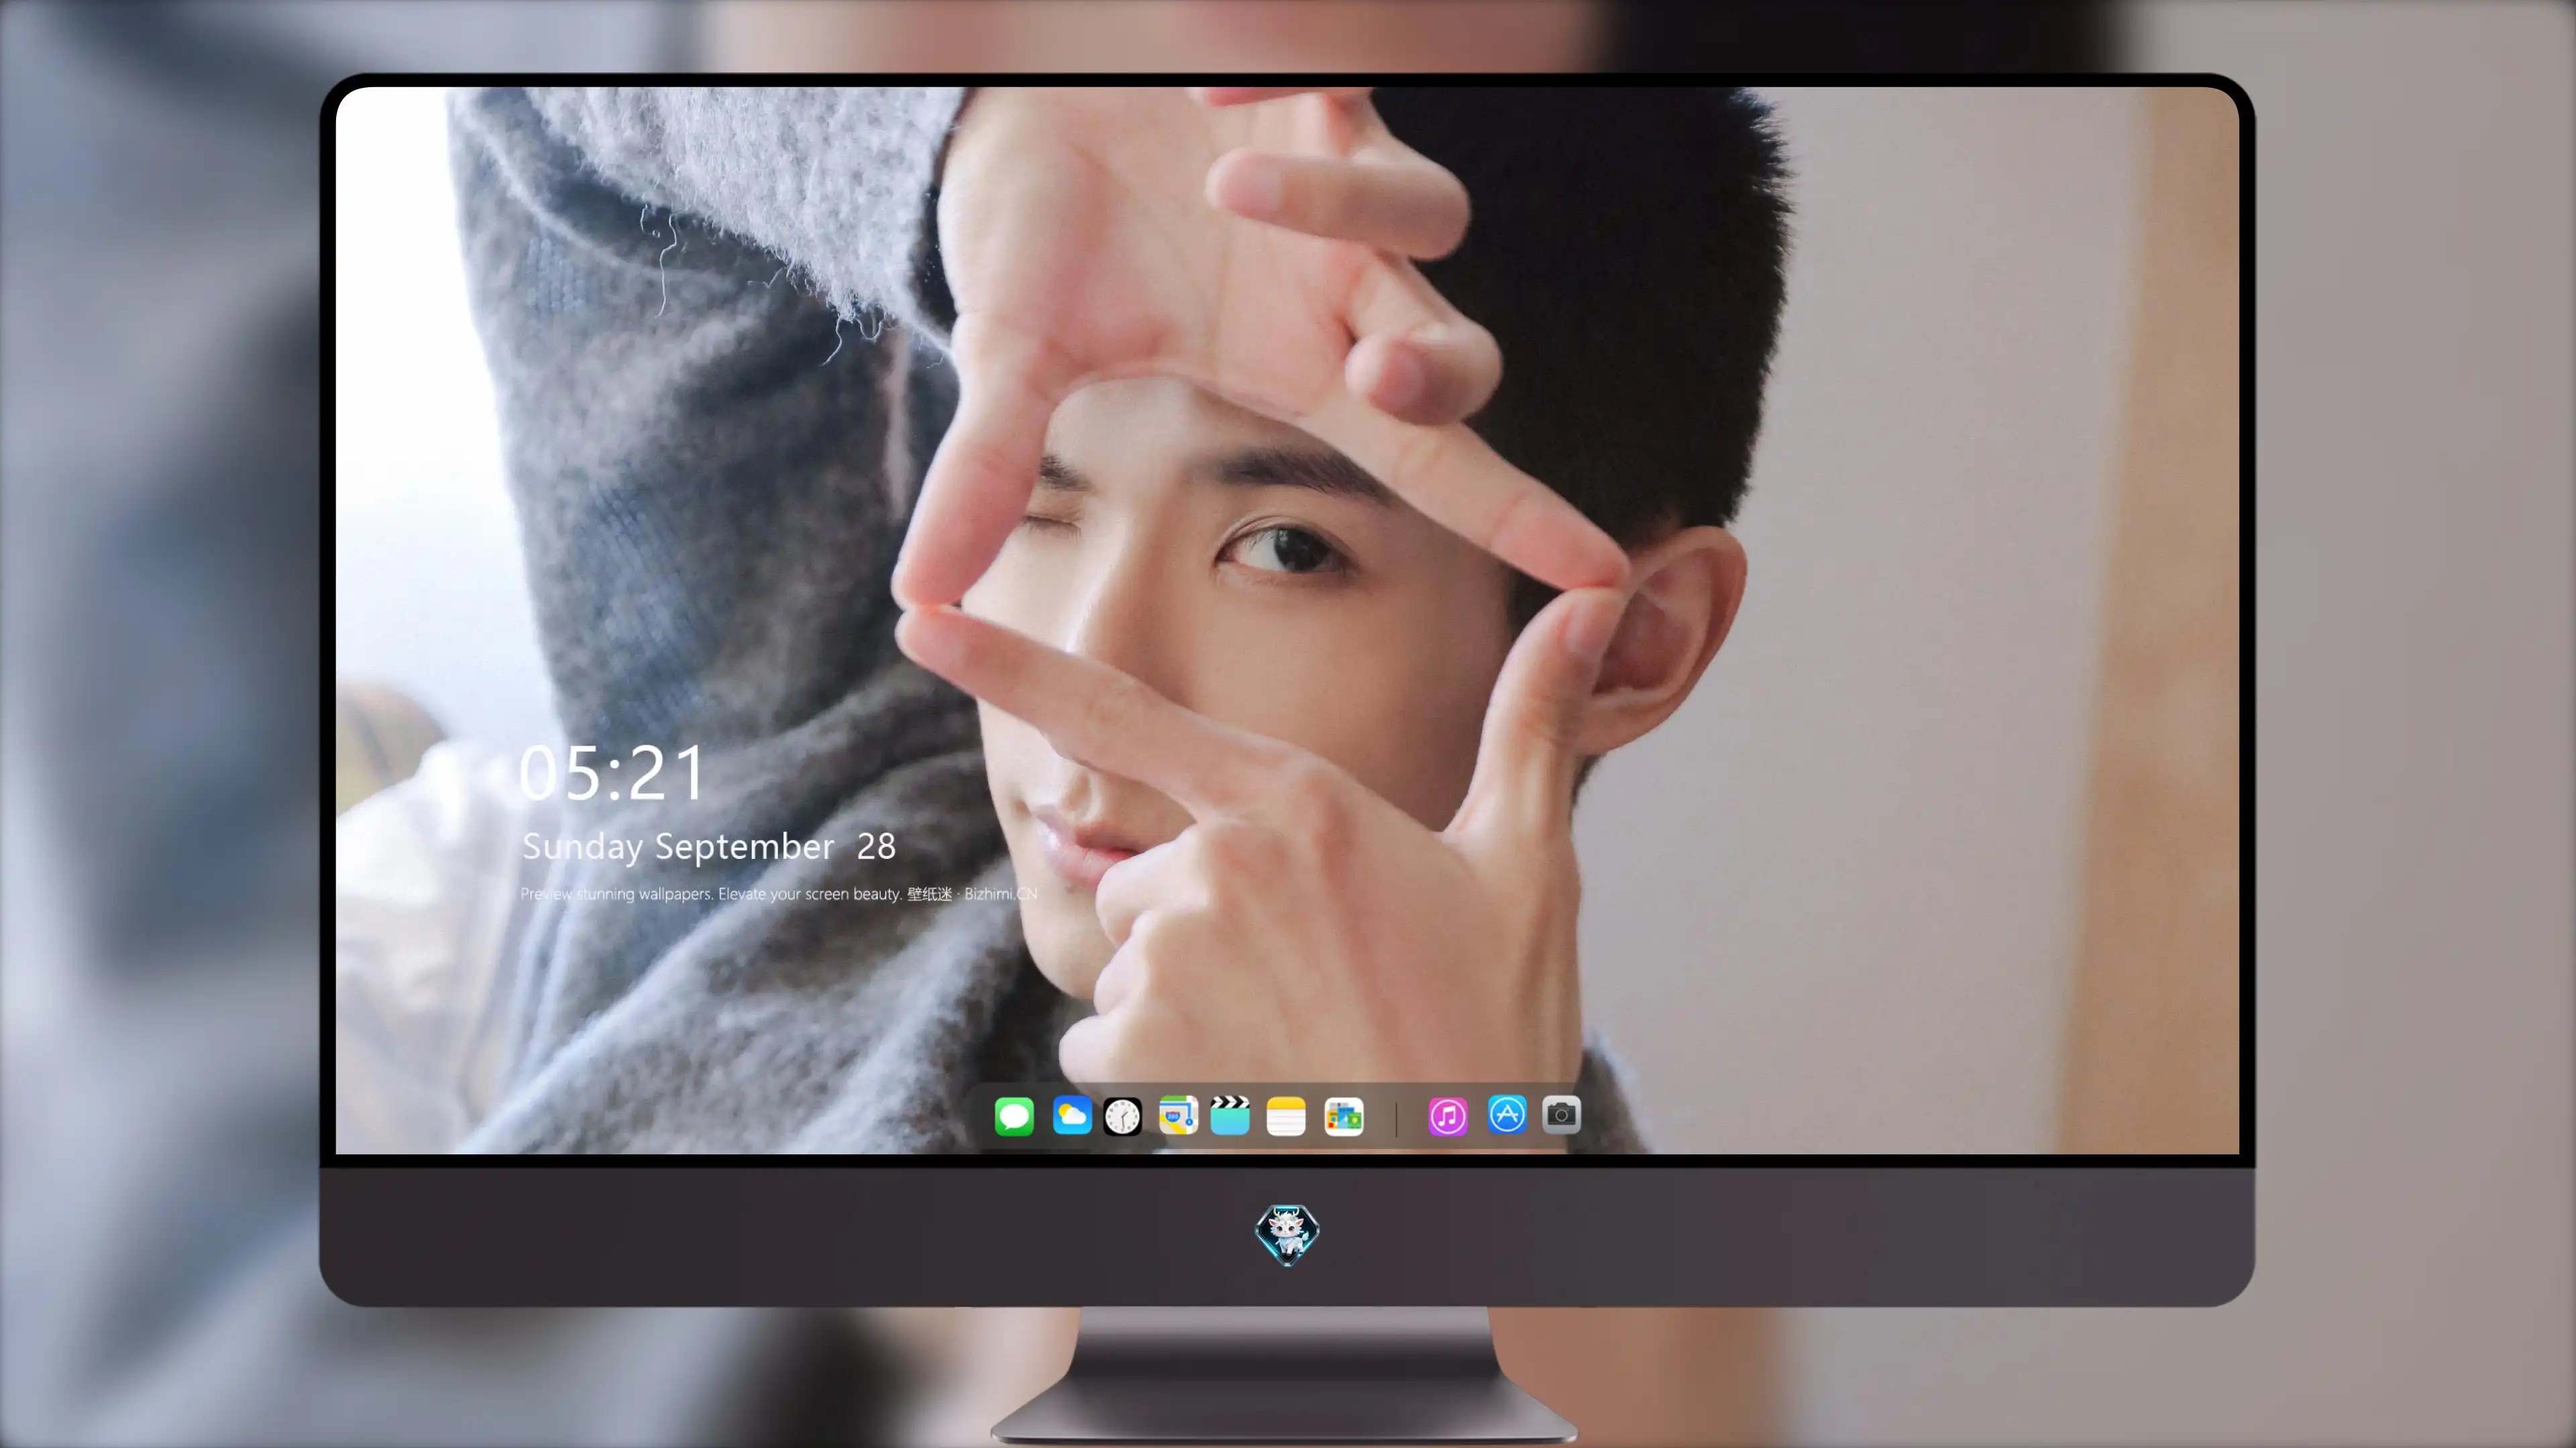Click the 'Preview stunning wallpapers' caption
Image resolution: width=2576 pixels, height=1448 pixels.
pos(779,894)
